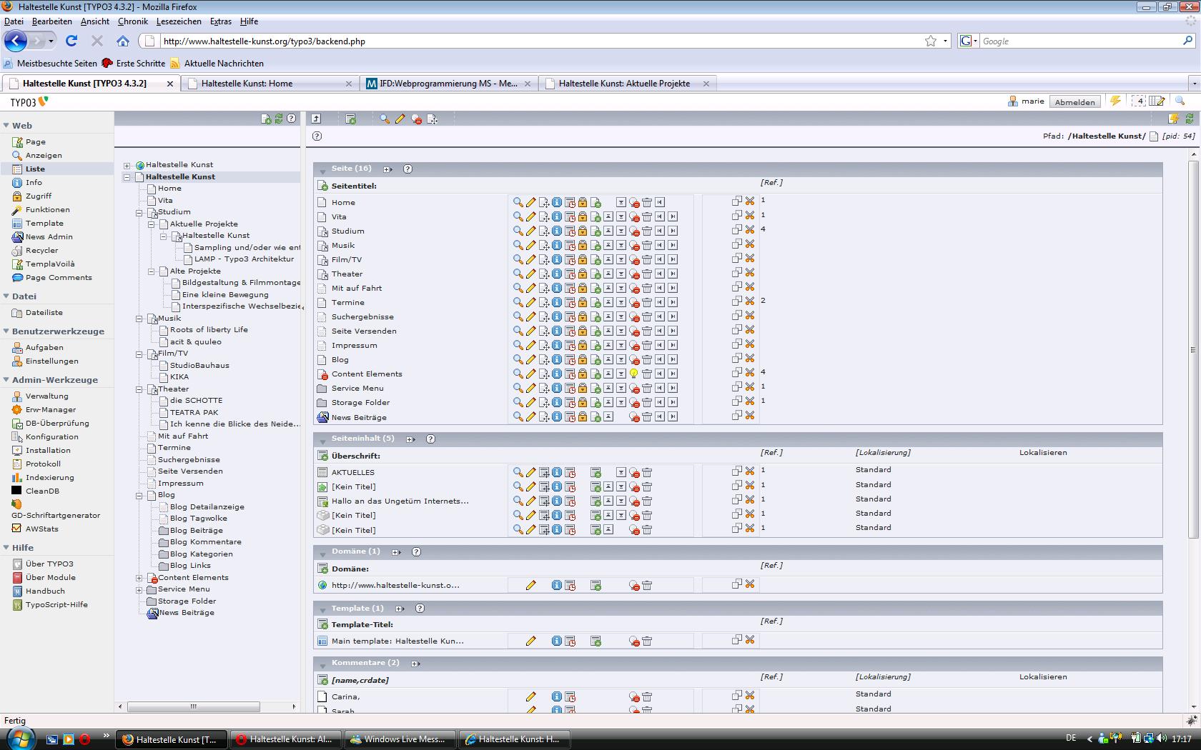
Task: Refresh the page tree
Action: 279,119
